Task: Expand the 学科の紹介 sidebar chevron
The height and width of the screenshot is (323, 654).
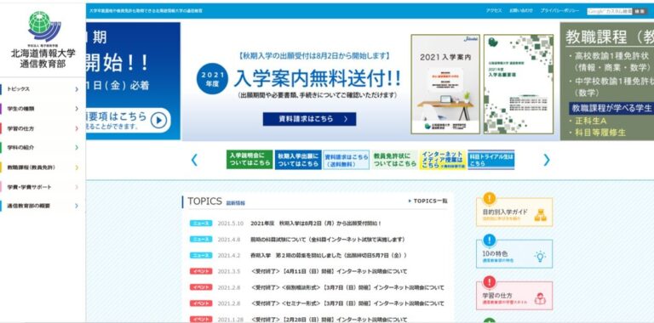Action: 77,147
